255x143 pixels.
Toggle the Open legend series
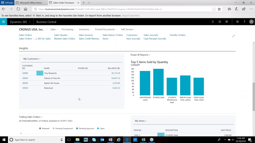coord(101,128)
